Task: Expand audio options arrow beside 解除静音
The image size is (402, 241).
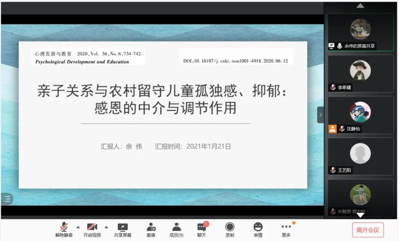Action: (x=78, y=227)
